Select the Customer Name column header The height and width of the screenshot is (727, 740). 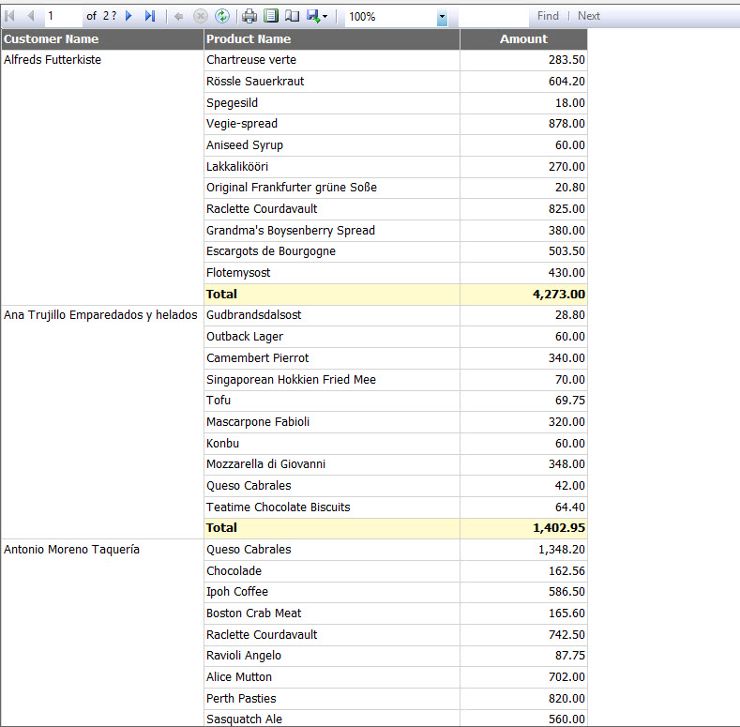click(x=102, y=39)
